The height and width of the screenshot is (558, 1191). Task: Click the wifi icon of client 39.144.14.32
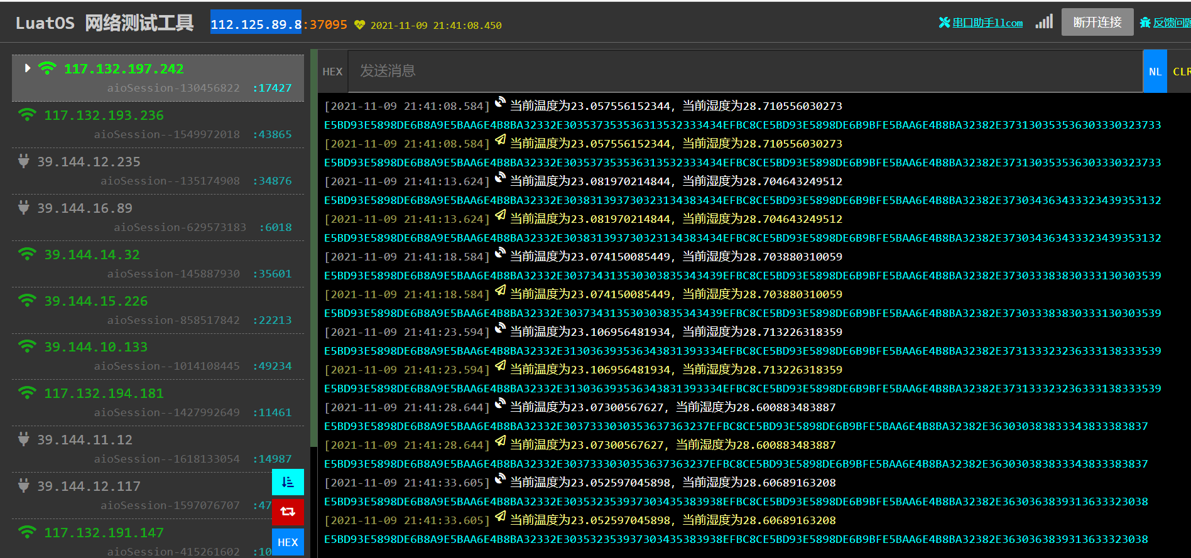(27, 254)
